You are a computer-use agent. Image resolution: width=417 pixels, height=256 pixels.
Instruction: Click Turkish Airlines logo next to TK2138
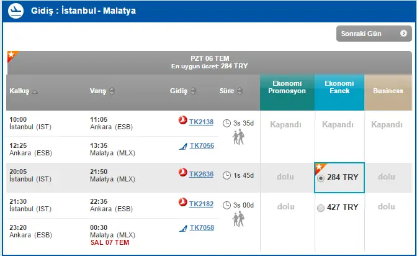182,122
